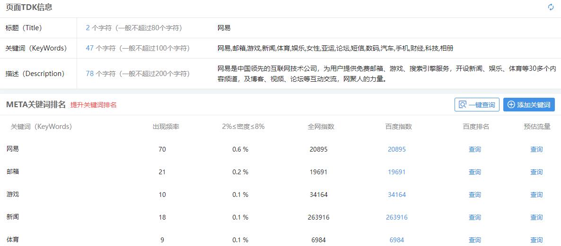
Task: Click keyword 邮箱 in ranking table
Action: click(x=12, y=172)
